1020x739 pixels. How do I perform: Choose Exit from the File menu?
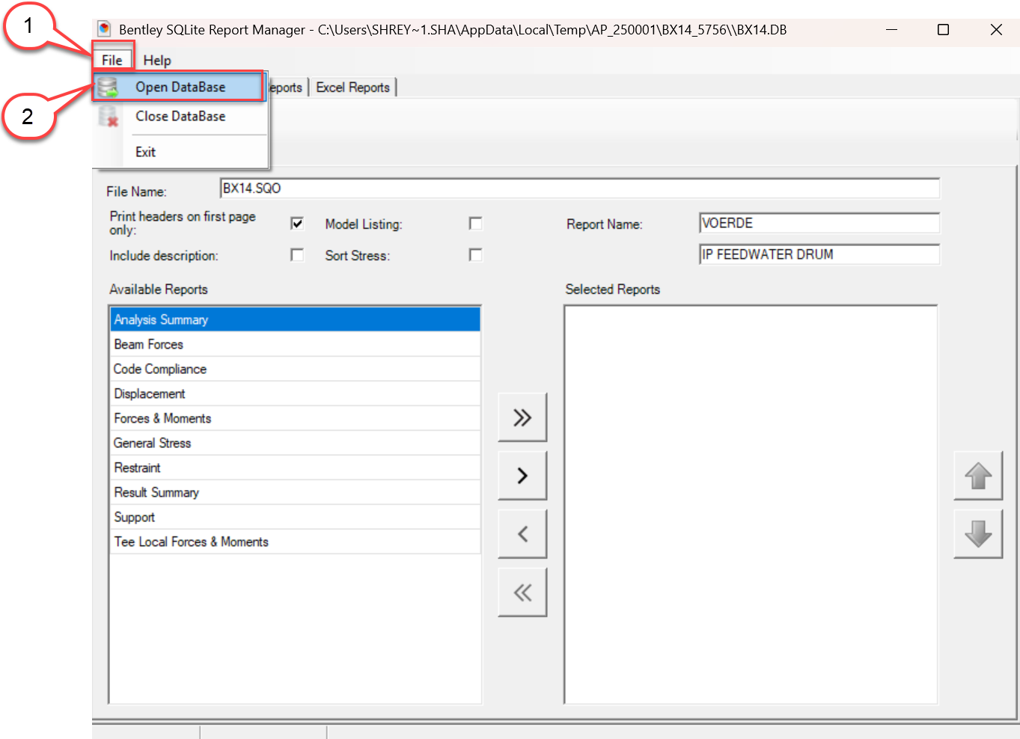(180, 152)
